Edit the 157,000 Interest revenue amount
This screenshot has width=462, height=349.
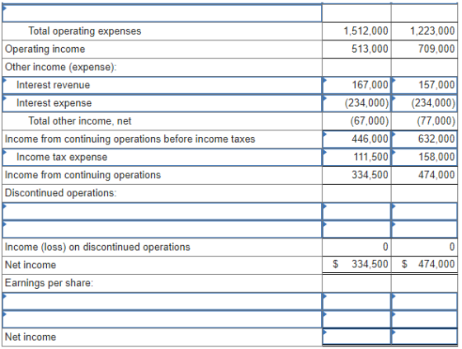[424, 86]
